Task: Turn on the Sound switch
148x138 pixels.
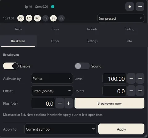Action: point(82,66)
